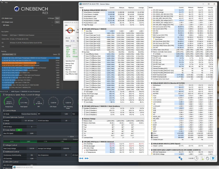
Task: Click the lightning icon beside Vcore
Action: point(152,96)
